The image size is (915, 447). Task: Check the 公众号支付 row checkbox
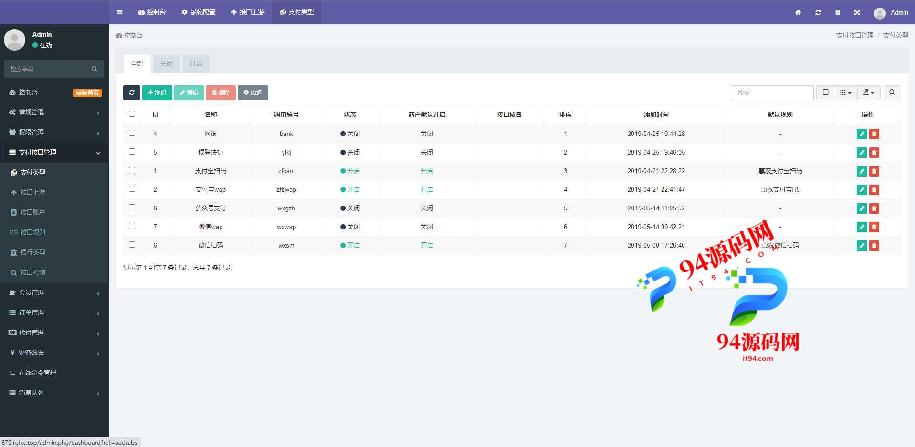132,208
